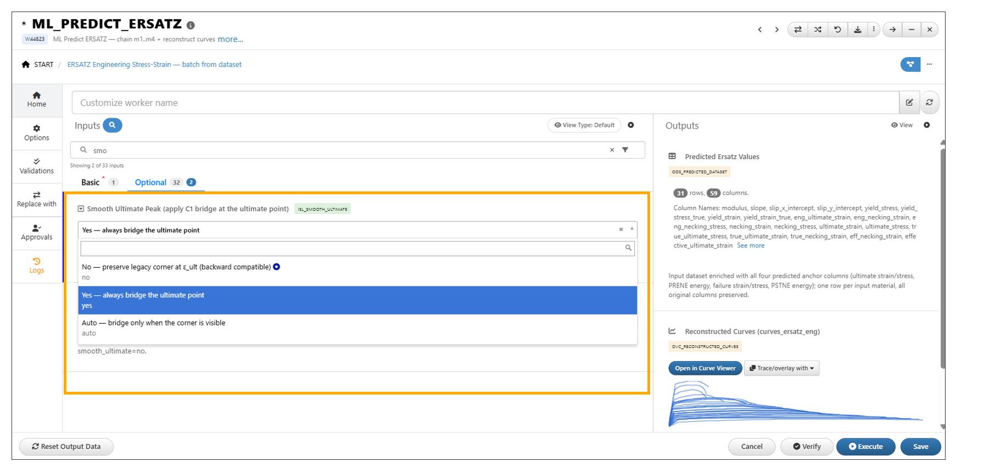Click the shuffle icon in top toolbar
Viewport: 984px width, 473px height.
[x=818, y=30]
